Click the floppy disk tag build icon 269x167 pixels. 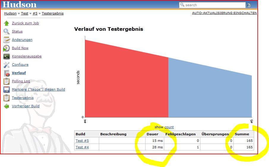coord(7,89)
